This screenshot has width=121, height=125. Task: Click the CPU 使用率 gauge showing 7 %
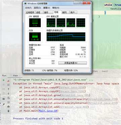pyautogui.click(x=35, y=23)
